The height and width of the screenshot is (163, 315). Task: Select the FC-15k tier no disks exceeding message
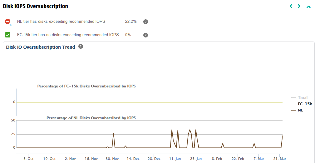pos(68,35)
